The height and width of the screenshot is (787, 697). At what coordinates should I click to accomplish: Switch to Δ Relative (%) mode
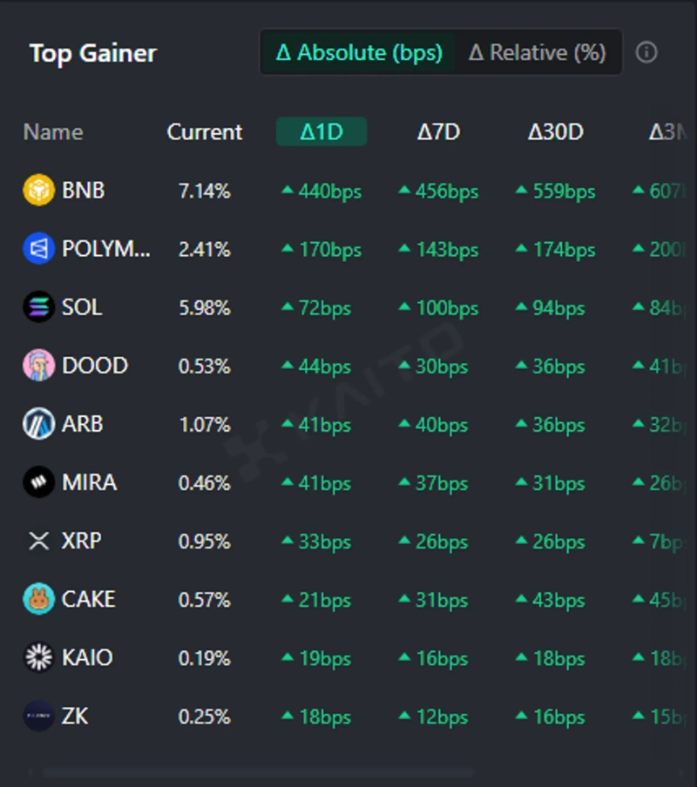click(x=537, y=52)
